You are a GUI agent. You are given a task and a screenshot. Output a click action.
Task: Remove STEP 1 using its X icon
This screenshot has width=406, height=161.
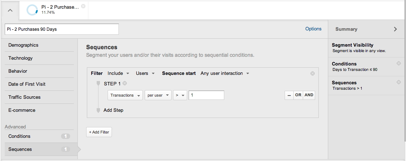(x=125, y=83)
